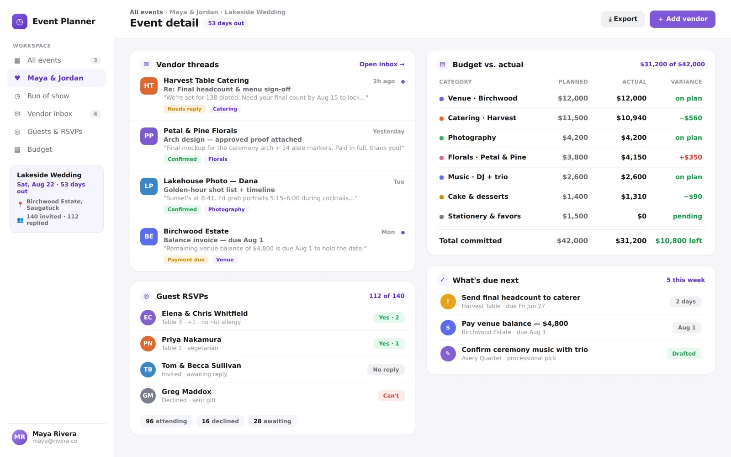Click the Needs reply tag
Image resolution: width=731 pixels, height=457 pixels.
(185, 109)
